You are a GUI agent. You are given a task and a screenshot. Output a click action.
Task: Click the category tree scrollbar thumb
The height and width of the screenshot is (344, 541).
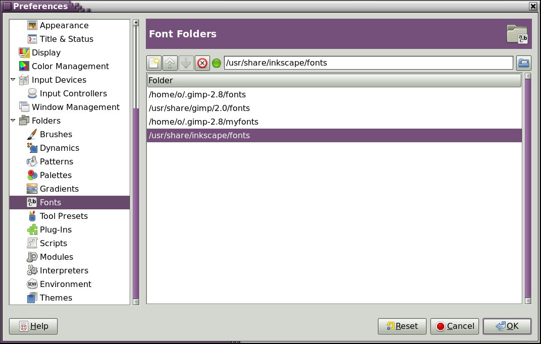tap(136, 203)
